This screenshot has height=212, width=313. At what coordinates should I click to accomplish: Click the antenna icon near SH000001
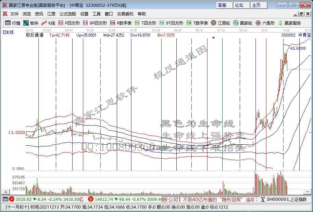pyautogui.click(x=263, y=199)
